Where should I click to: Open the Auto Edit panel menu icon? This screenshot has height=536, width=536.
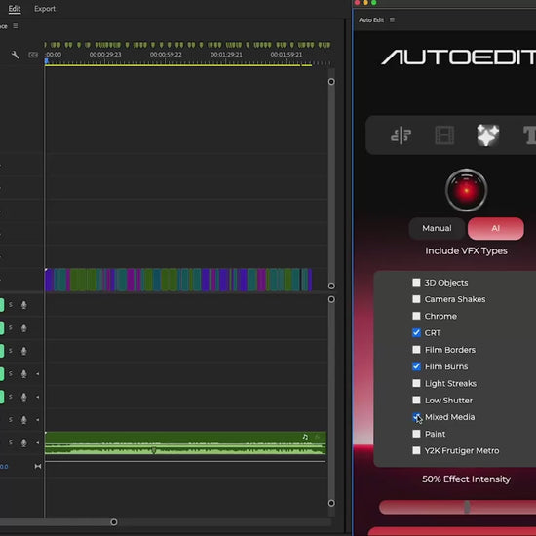[392, 19]
